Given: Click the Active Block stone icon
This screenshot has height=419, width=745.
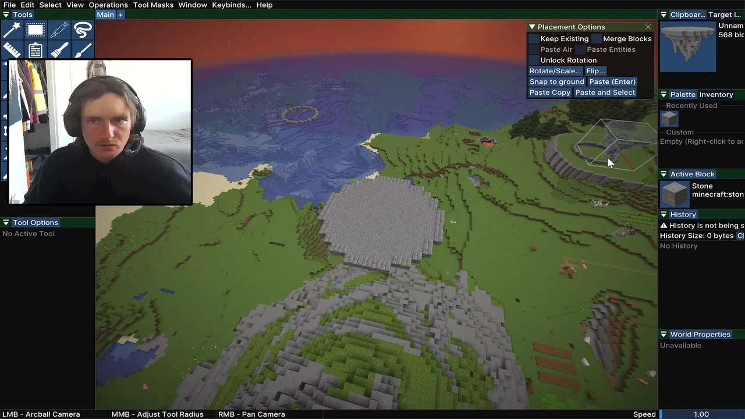Looking at the screenshot, I should pos(675,194).
